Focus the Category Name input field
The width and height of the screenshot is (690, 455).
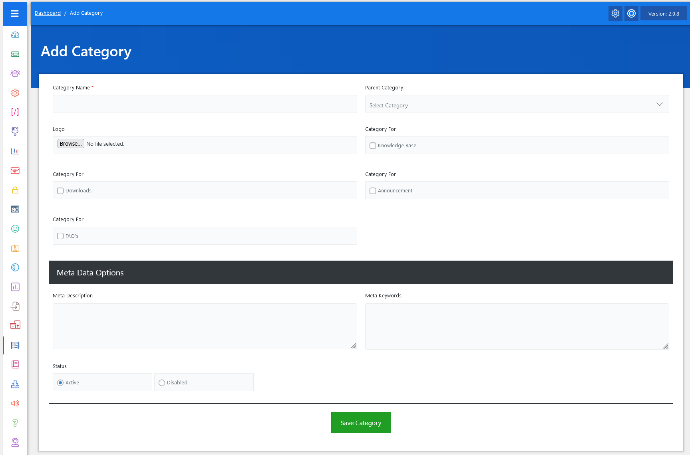[205, 104]
